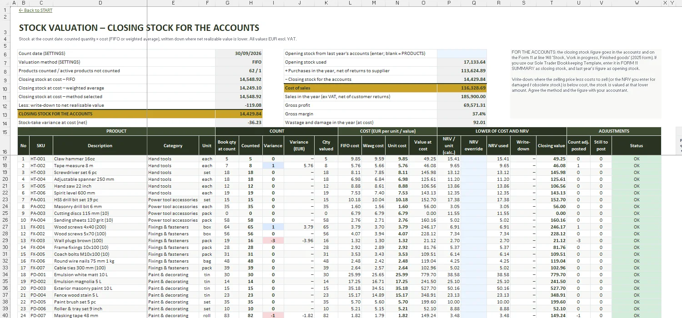Select count date value 30/09/2026
This screenshot has width=682, height=318.
tap(239, 54)
